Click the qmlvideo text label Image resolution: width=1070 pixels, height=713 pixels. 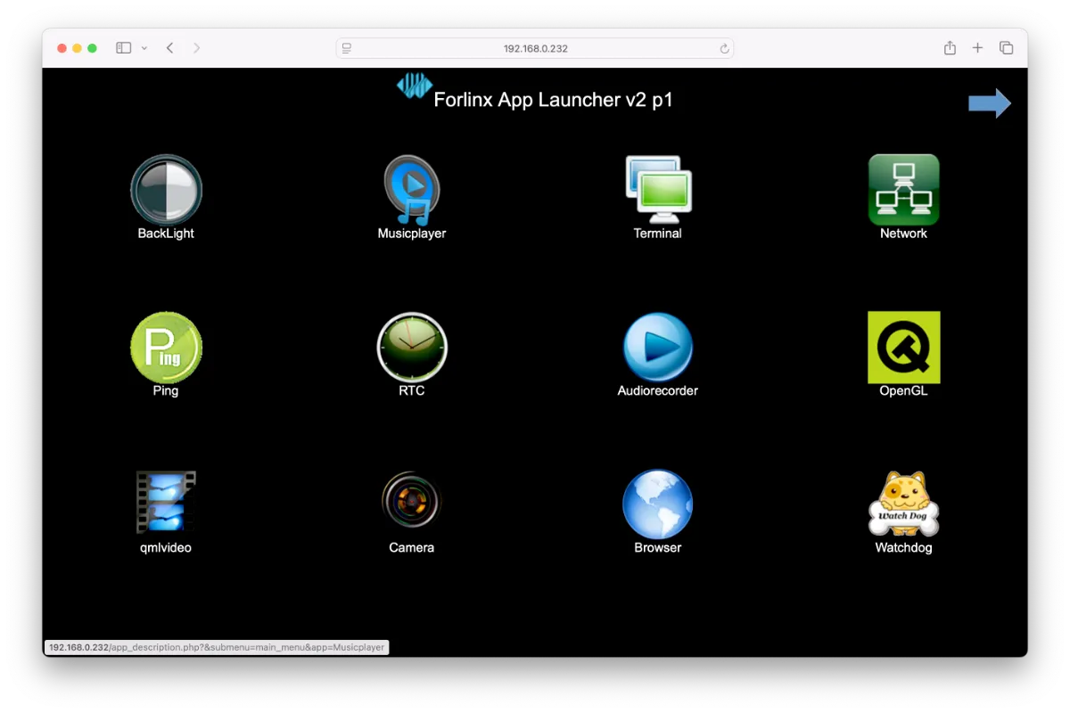click(x=166, y=548)
